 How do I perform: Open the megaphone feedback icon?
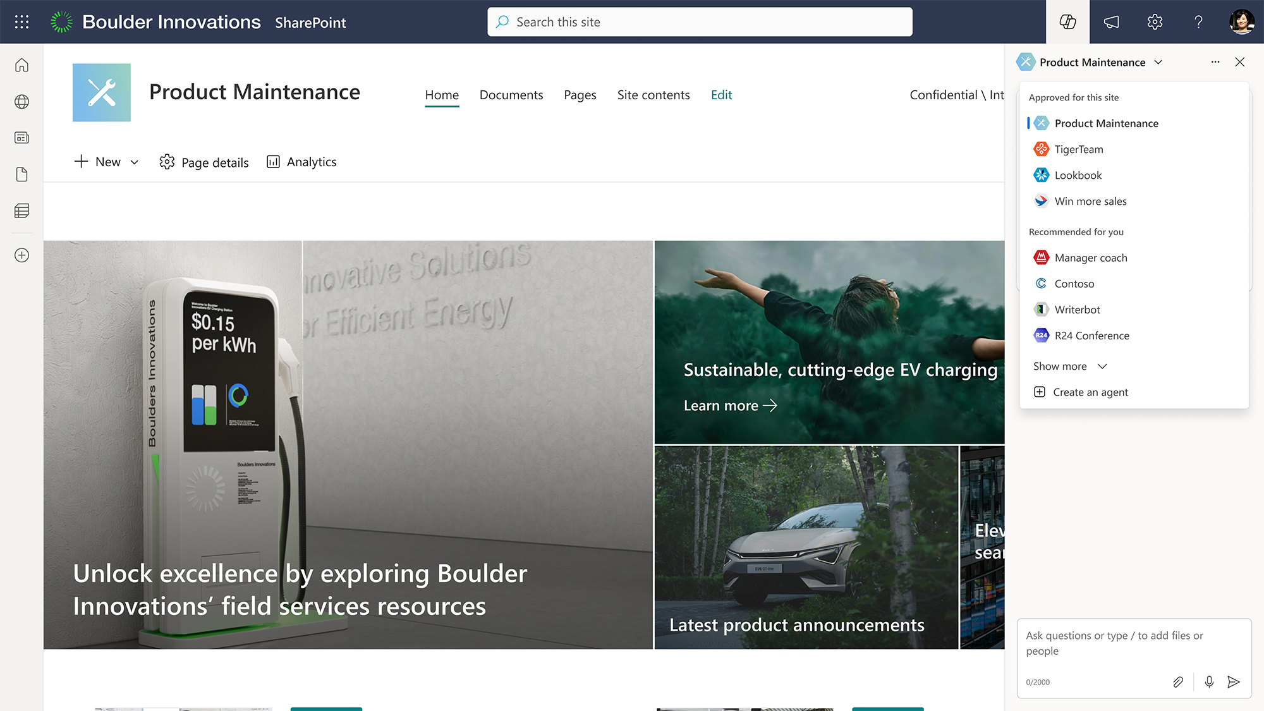[x=1111, y=22]
